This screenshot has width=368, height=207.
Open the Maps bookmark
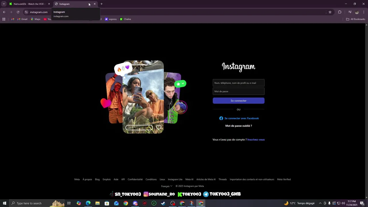(x=35, y=19)
